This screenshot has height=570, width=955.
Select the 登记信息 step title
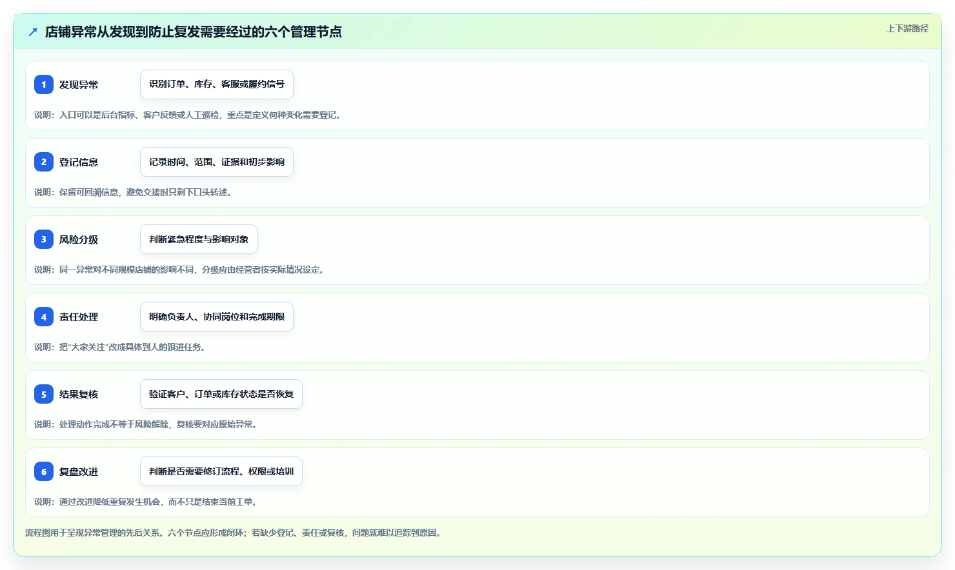[79, 162]
